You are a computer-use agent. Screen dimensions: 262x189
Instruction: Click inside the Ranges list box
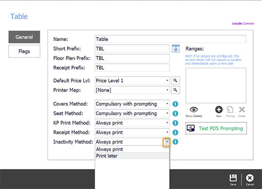[x=216, y=85]
